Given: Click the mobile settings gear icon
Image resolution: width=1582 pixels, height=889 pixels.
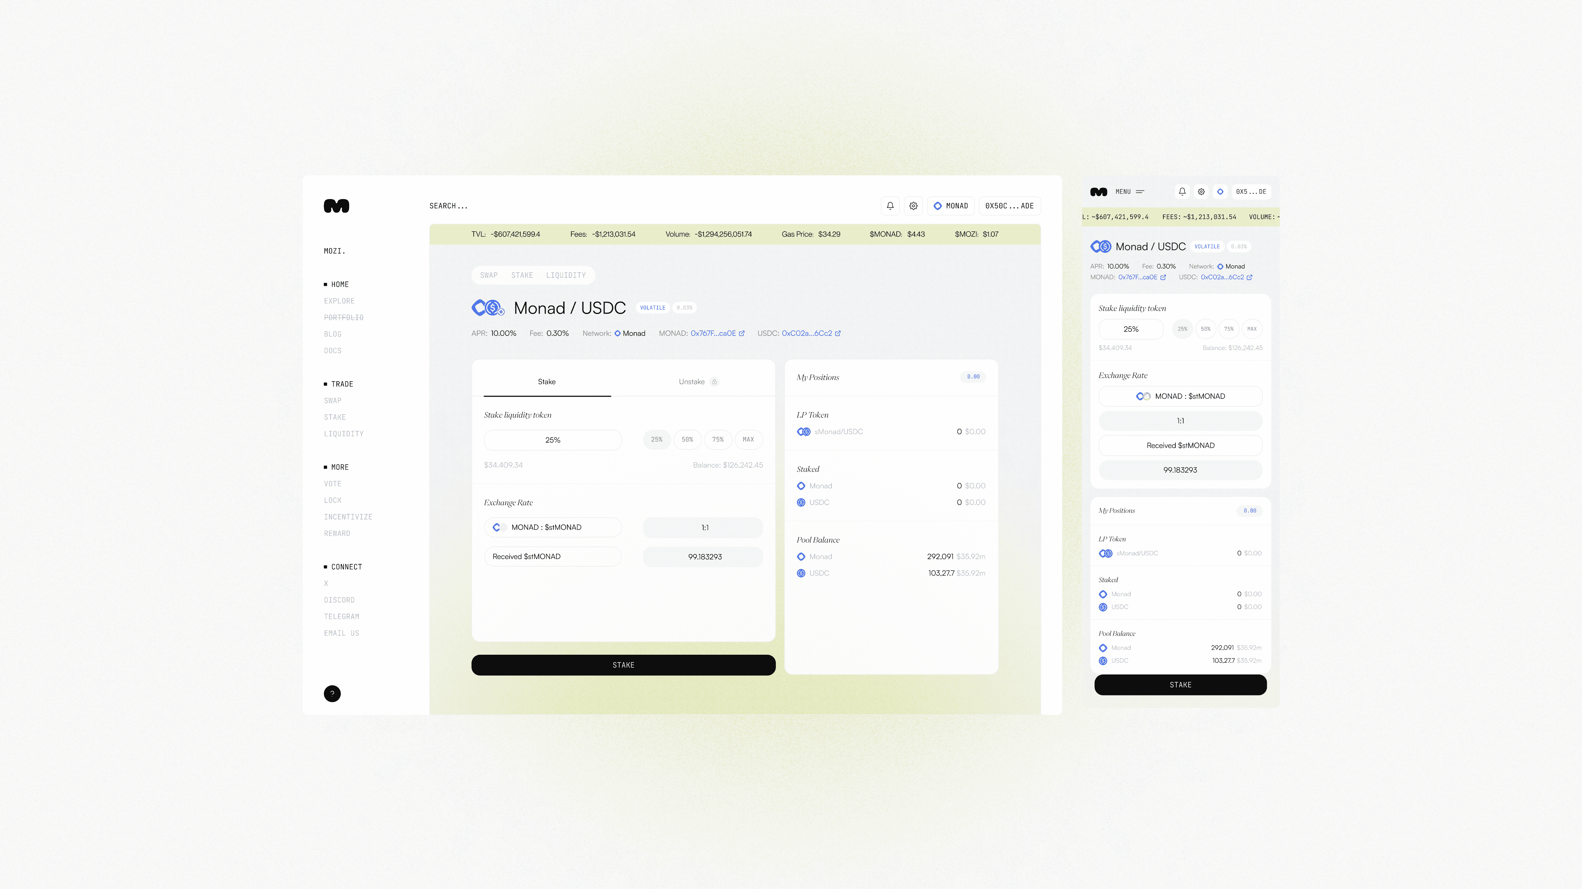Looking at the screenshot, I should click(x=1201, y=192).
